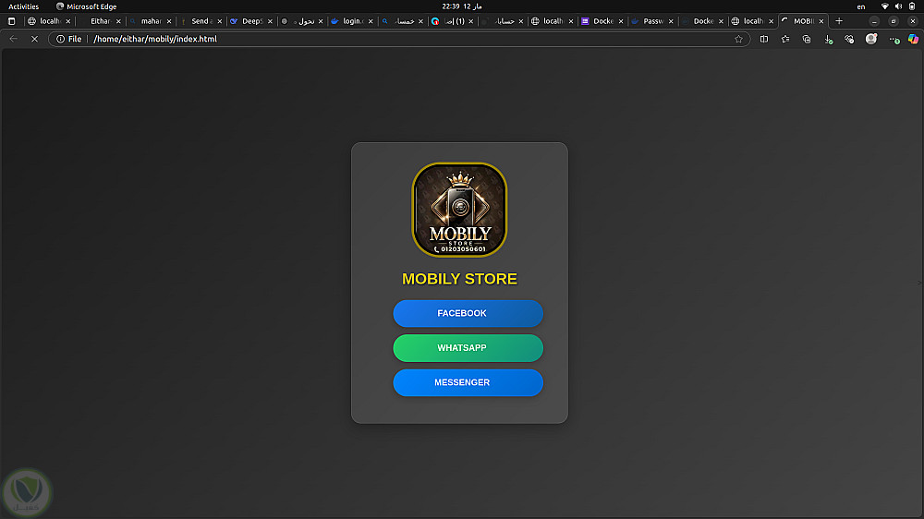Open the Favorites list icon
The width and height of the screenshot is (924, 519).
coord(785,39)
